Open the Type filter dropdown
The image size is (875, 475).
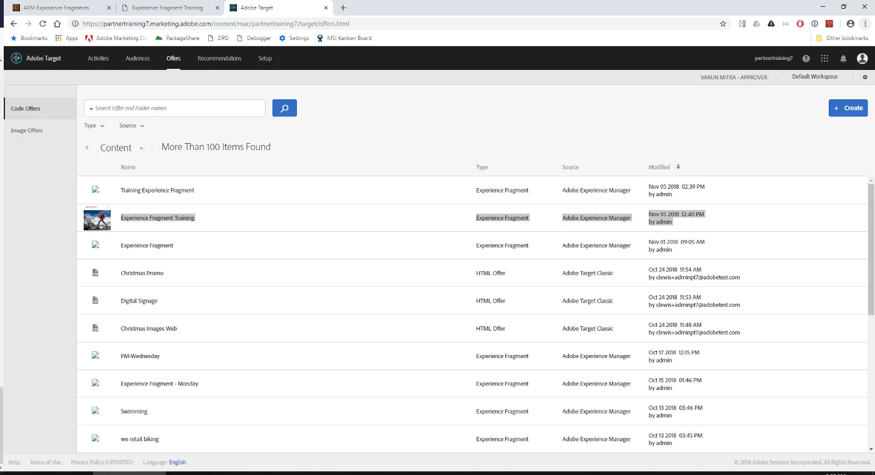[94, 126]
